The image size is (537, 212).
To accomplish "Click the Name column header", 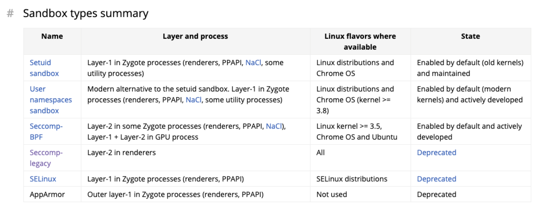I will (52, 36).
